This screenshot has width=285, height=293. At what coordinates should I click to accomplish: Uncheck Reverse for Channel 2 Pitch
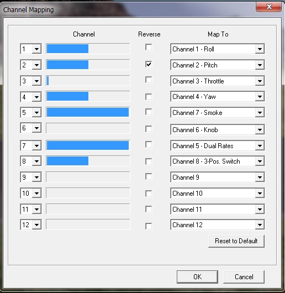click(x=149, y=64)
